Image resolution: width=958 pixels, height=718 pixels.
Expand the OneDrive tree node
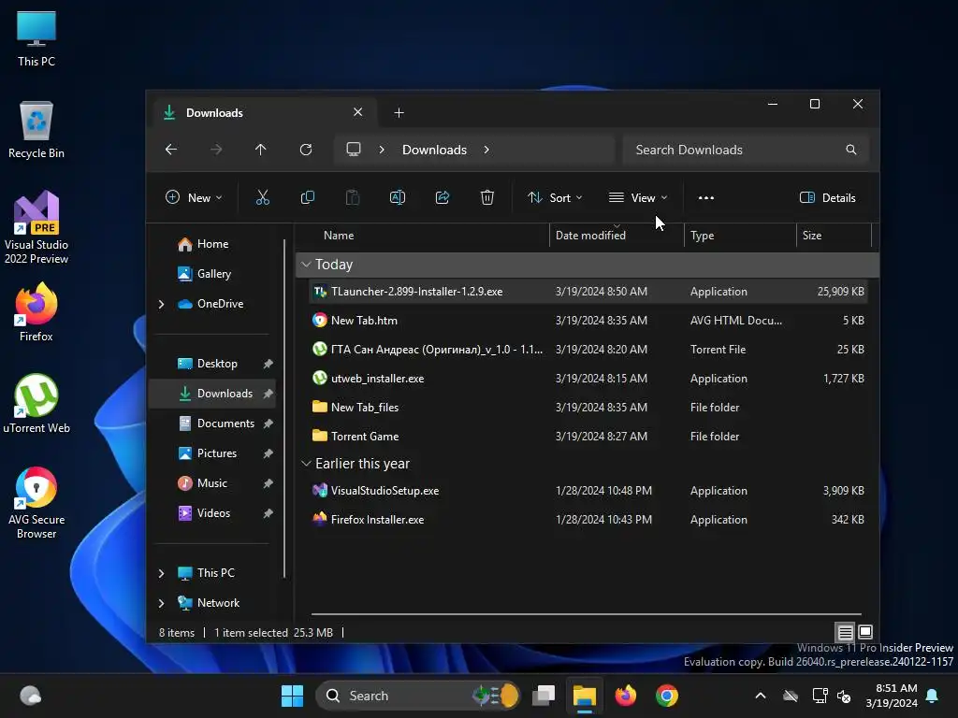161,304
